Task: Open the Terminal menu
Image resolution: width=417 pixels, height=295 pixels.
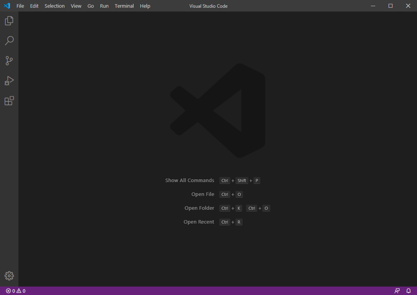Action: click(124, 6)
